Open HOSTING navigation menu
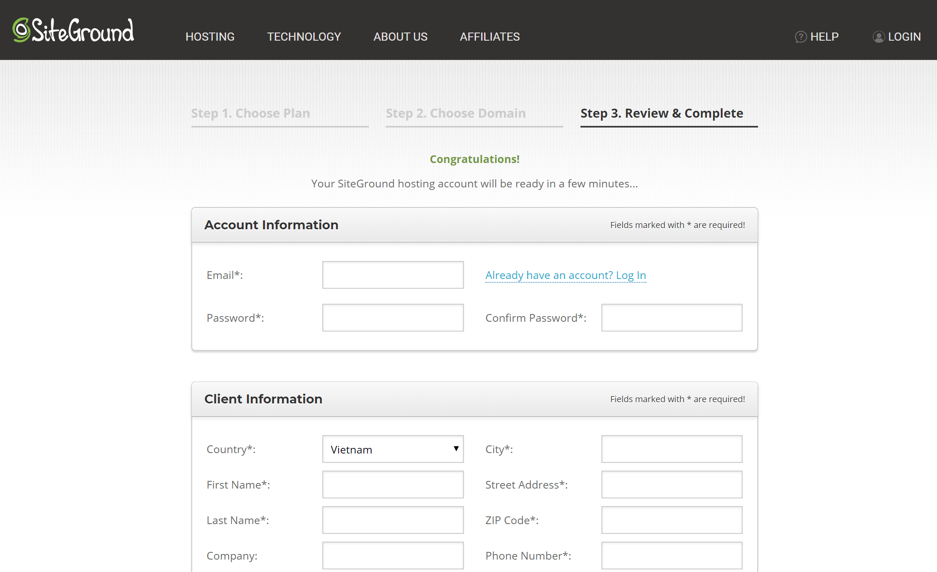This screenshot has height=572, width=937. pyautogui.click(x=210, y=37)
